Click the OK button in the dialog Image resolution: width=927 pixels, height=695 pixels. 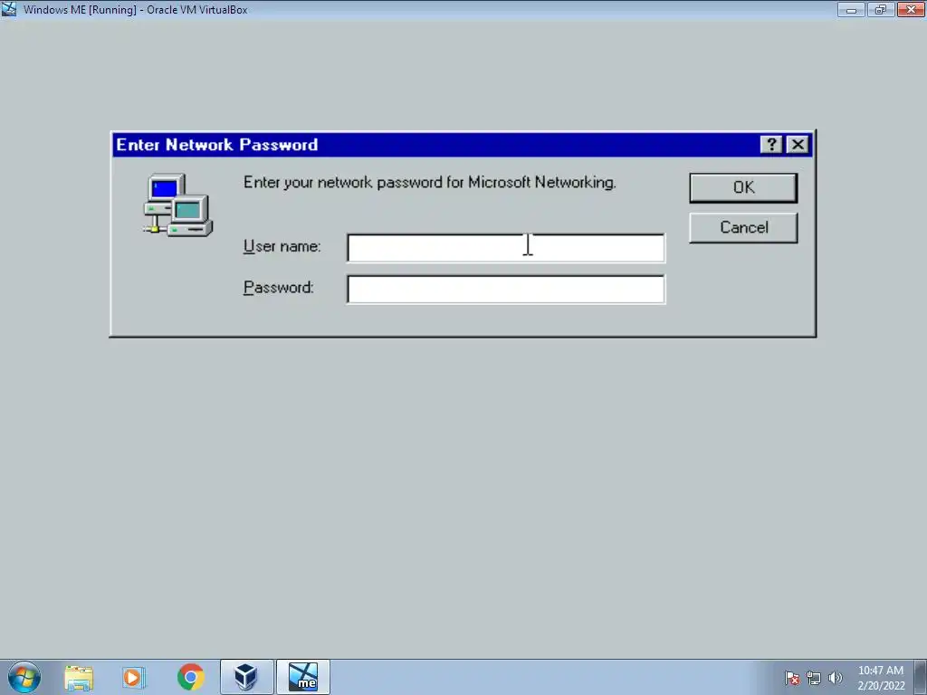pos(743,188)
